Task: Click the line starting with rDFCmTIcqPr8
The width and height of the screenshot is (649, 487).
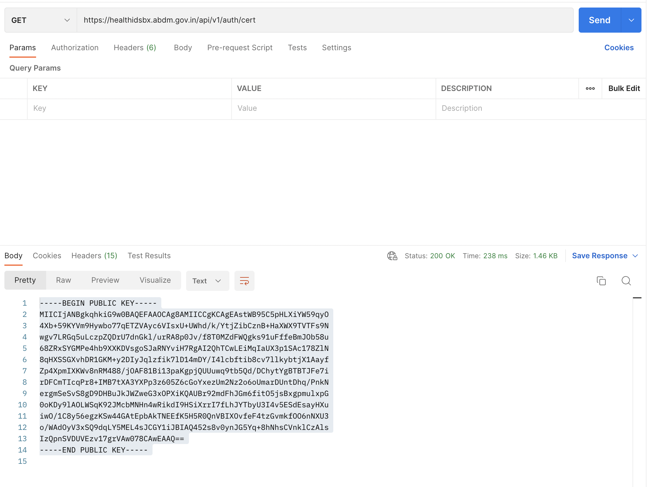Action: point(184,382)
